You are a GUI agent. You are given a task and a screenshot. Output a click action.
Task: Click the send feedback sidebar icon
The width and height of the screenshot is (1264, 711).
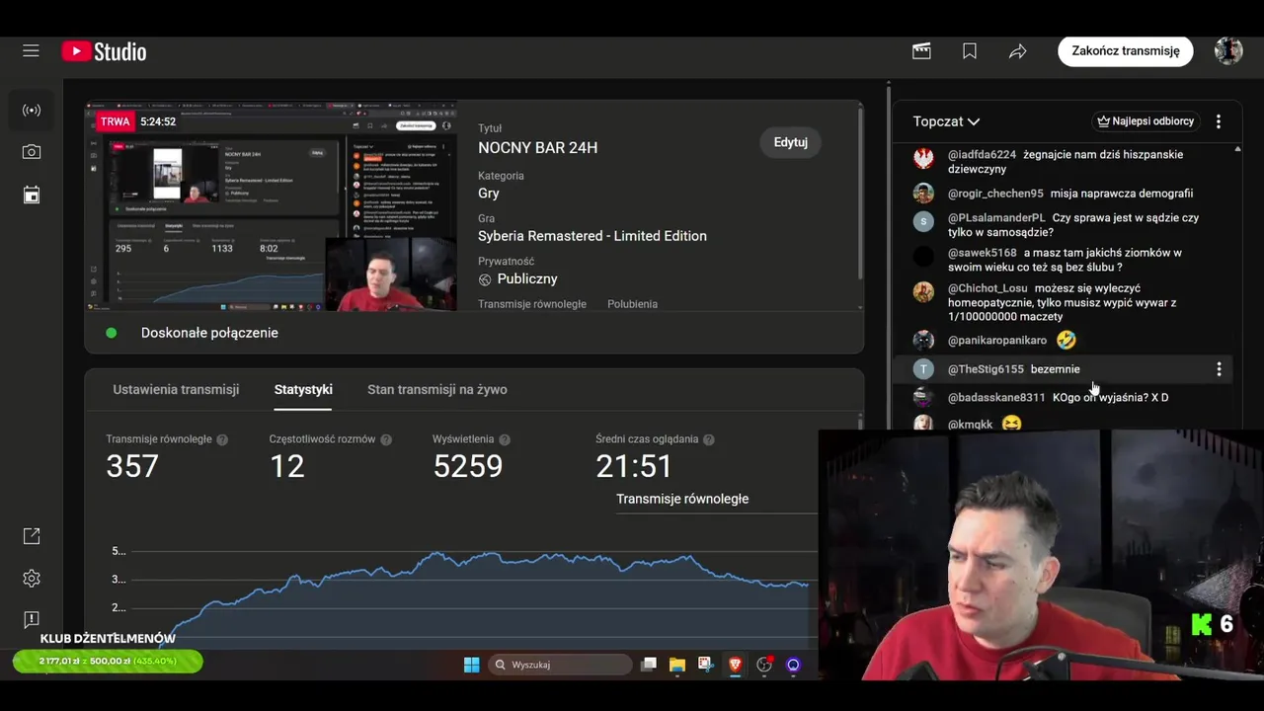pos(32,619)
